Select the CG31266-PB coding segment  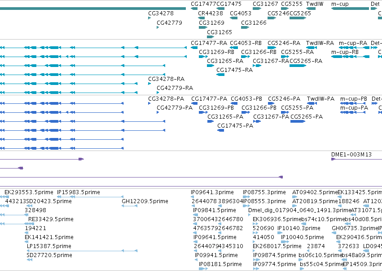tap(246, 112)
